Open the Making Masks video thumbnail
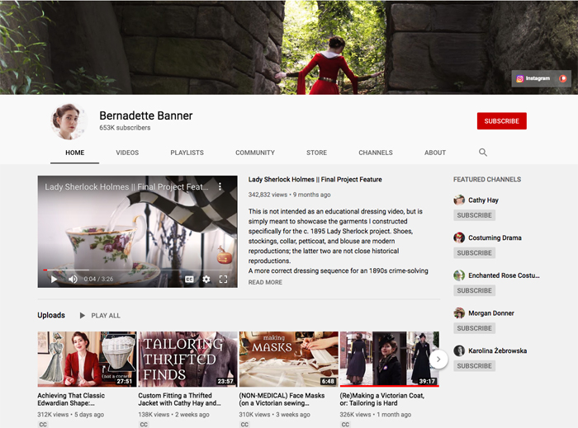Viewport: 578px width, 428px height. pyautogui.click(x=289, y=360)
